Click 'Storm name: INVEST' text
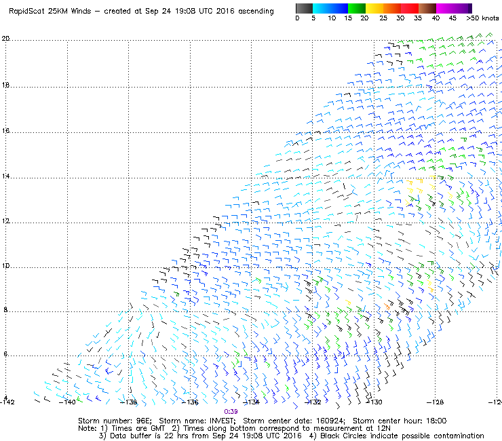 [x=197, y=421]
